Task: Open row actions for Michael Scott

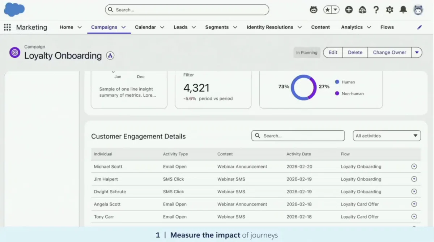Action: [x=414, y=167]
